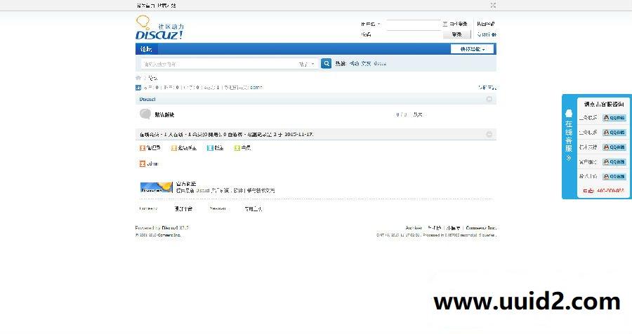Click the yellow super moderator legend icon
Image resolution: width=632 pixels, height=334 pixels.
tap(174, 148)
